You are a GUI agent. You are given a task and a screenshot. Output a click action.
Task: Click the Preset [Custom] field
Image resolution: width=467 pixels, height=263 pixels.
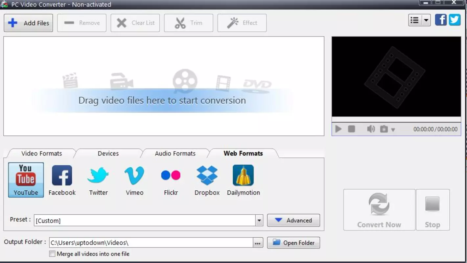coord(145,221)
